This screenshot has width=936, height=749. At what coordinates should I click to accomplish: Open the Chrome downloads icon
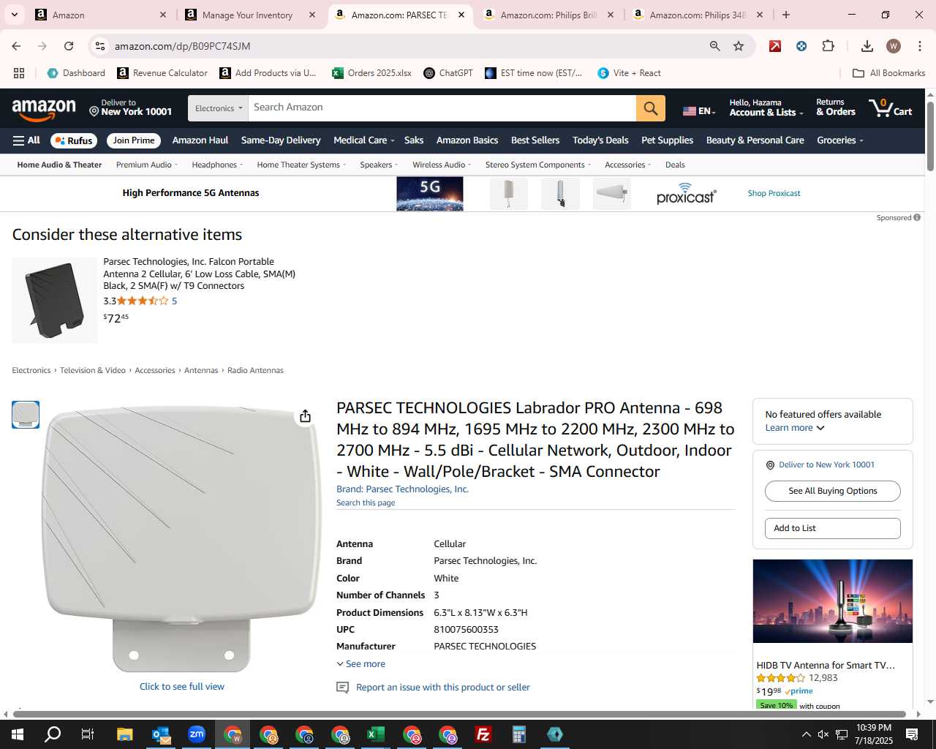(867, 46)
